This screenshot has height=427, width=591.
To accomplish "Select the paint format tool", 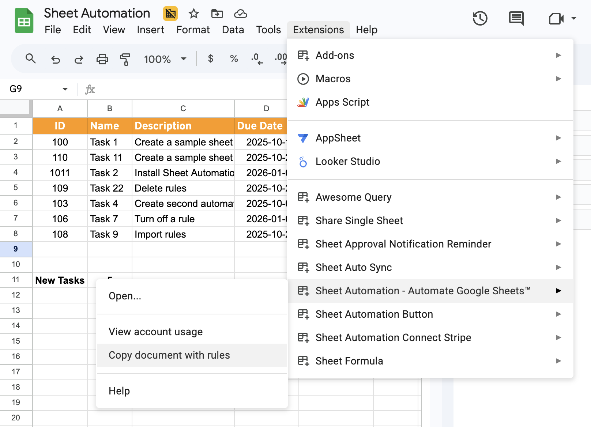I will [125, 59].
